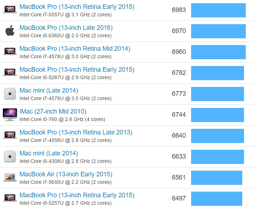The height and width of the screenshot is (209, 254).
Task: Open MacBook Air (13-inch Early 2015) link
Action: [66, 174]
